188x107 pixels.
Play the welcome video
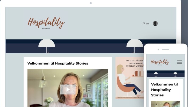(68, 89)
